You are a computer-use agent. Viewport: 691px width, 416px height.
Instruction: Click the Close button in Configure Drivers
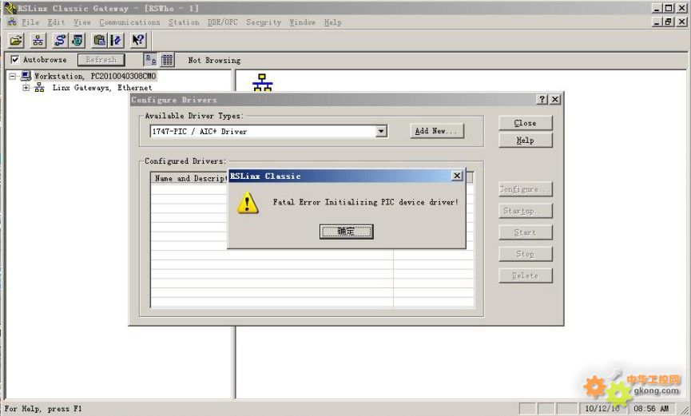(526, 123)
